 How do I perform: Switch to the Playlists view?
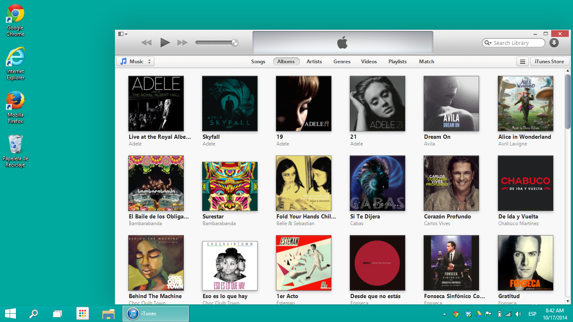(398, 61)
